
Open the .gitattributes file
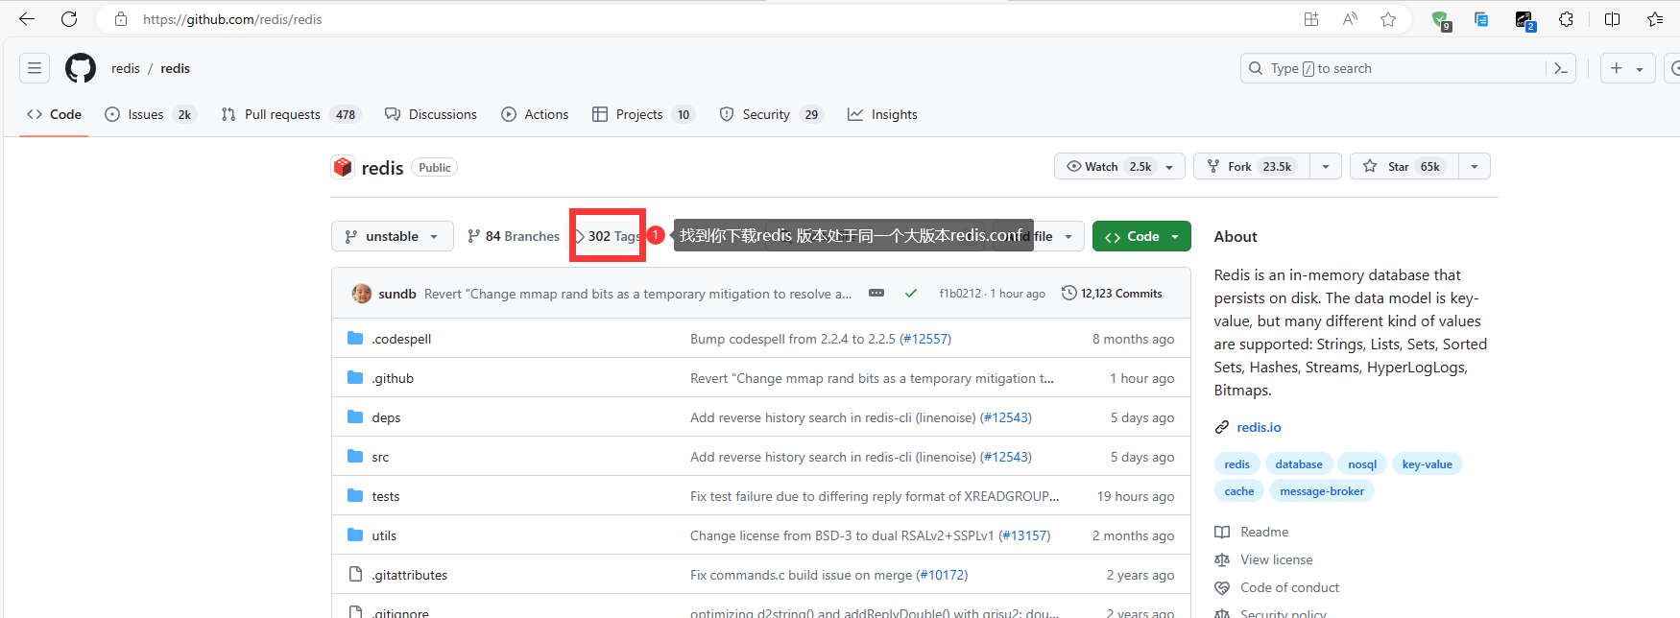point(410,575)
